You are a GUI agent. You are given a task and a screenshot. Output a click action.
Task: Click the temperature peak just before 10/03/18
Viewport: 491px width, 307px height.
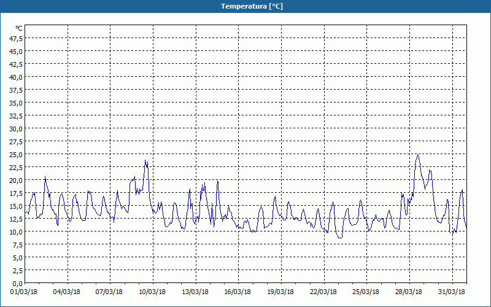145,161
